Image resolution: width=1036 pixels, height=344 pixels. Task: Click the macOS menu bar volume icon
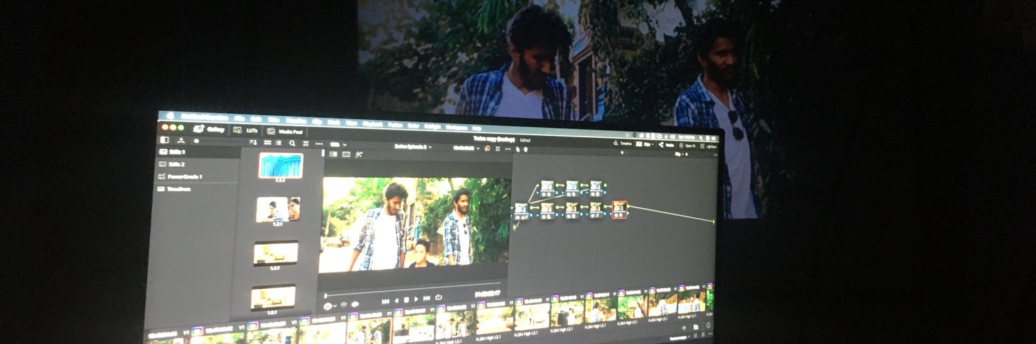[x=672, y=136]
